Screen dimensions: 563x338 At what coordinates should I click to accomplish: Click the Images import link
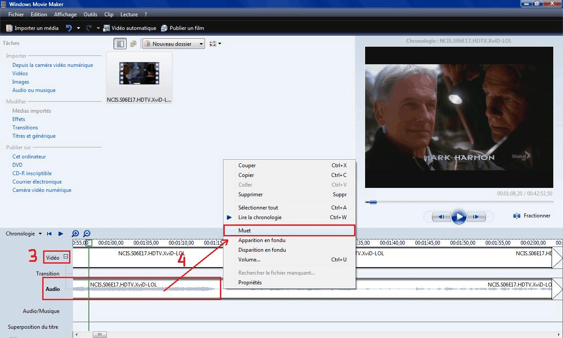pyautogui.click(x=21, y=82)
